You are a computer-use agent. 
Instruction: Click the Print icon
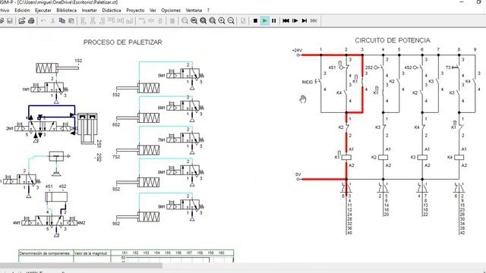tap(31, 20)
